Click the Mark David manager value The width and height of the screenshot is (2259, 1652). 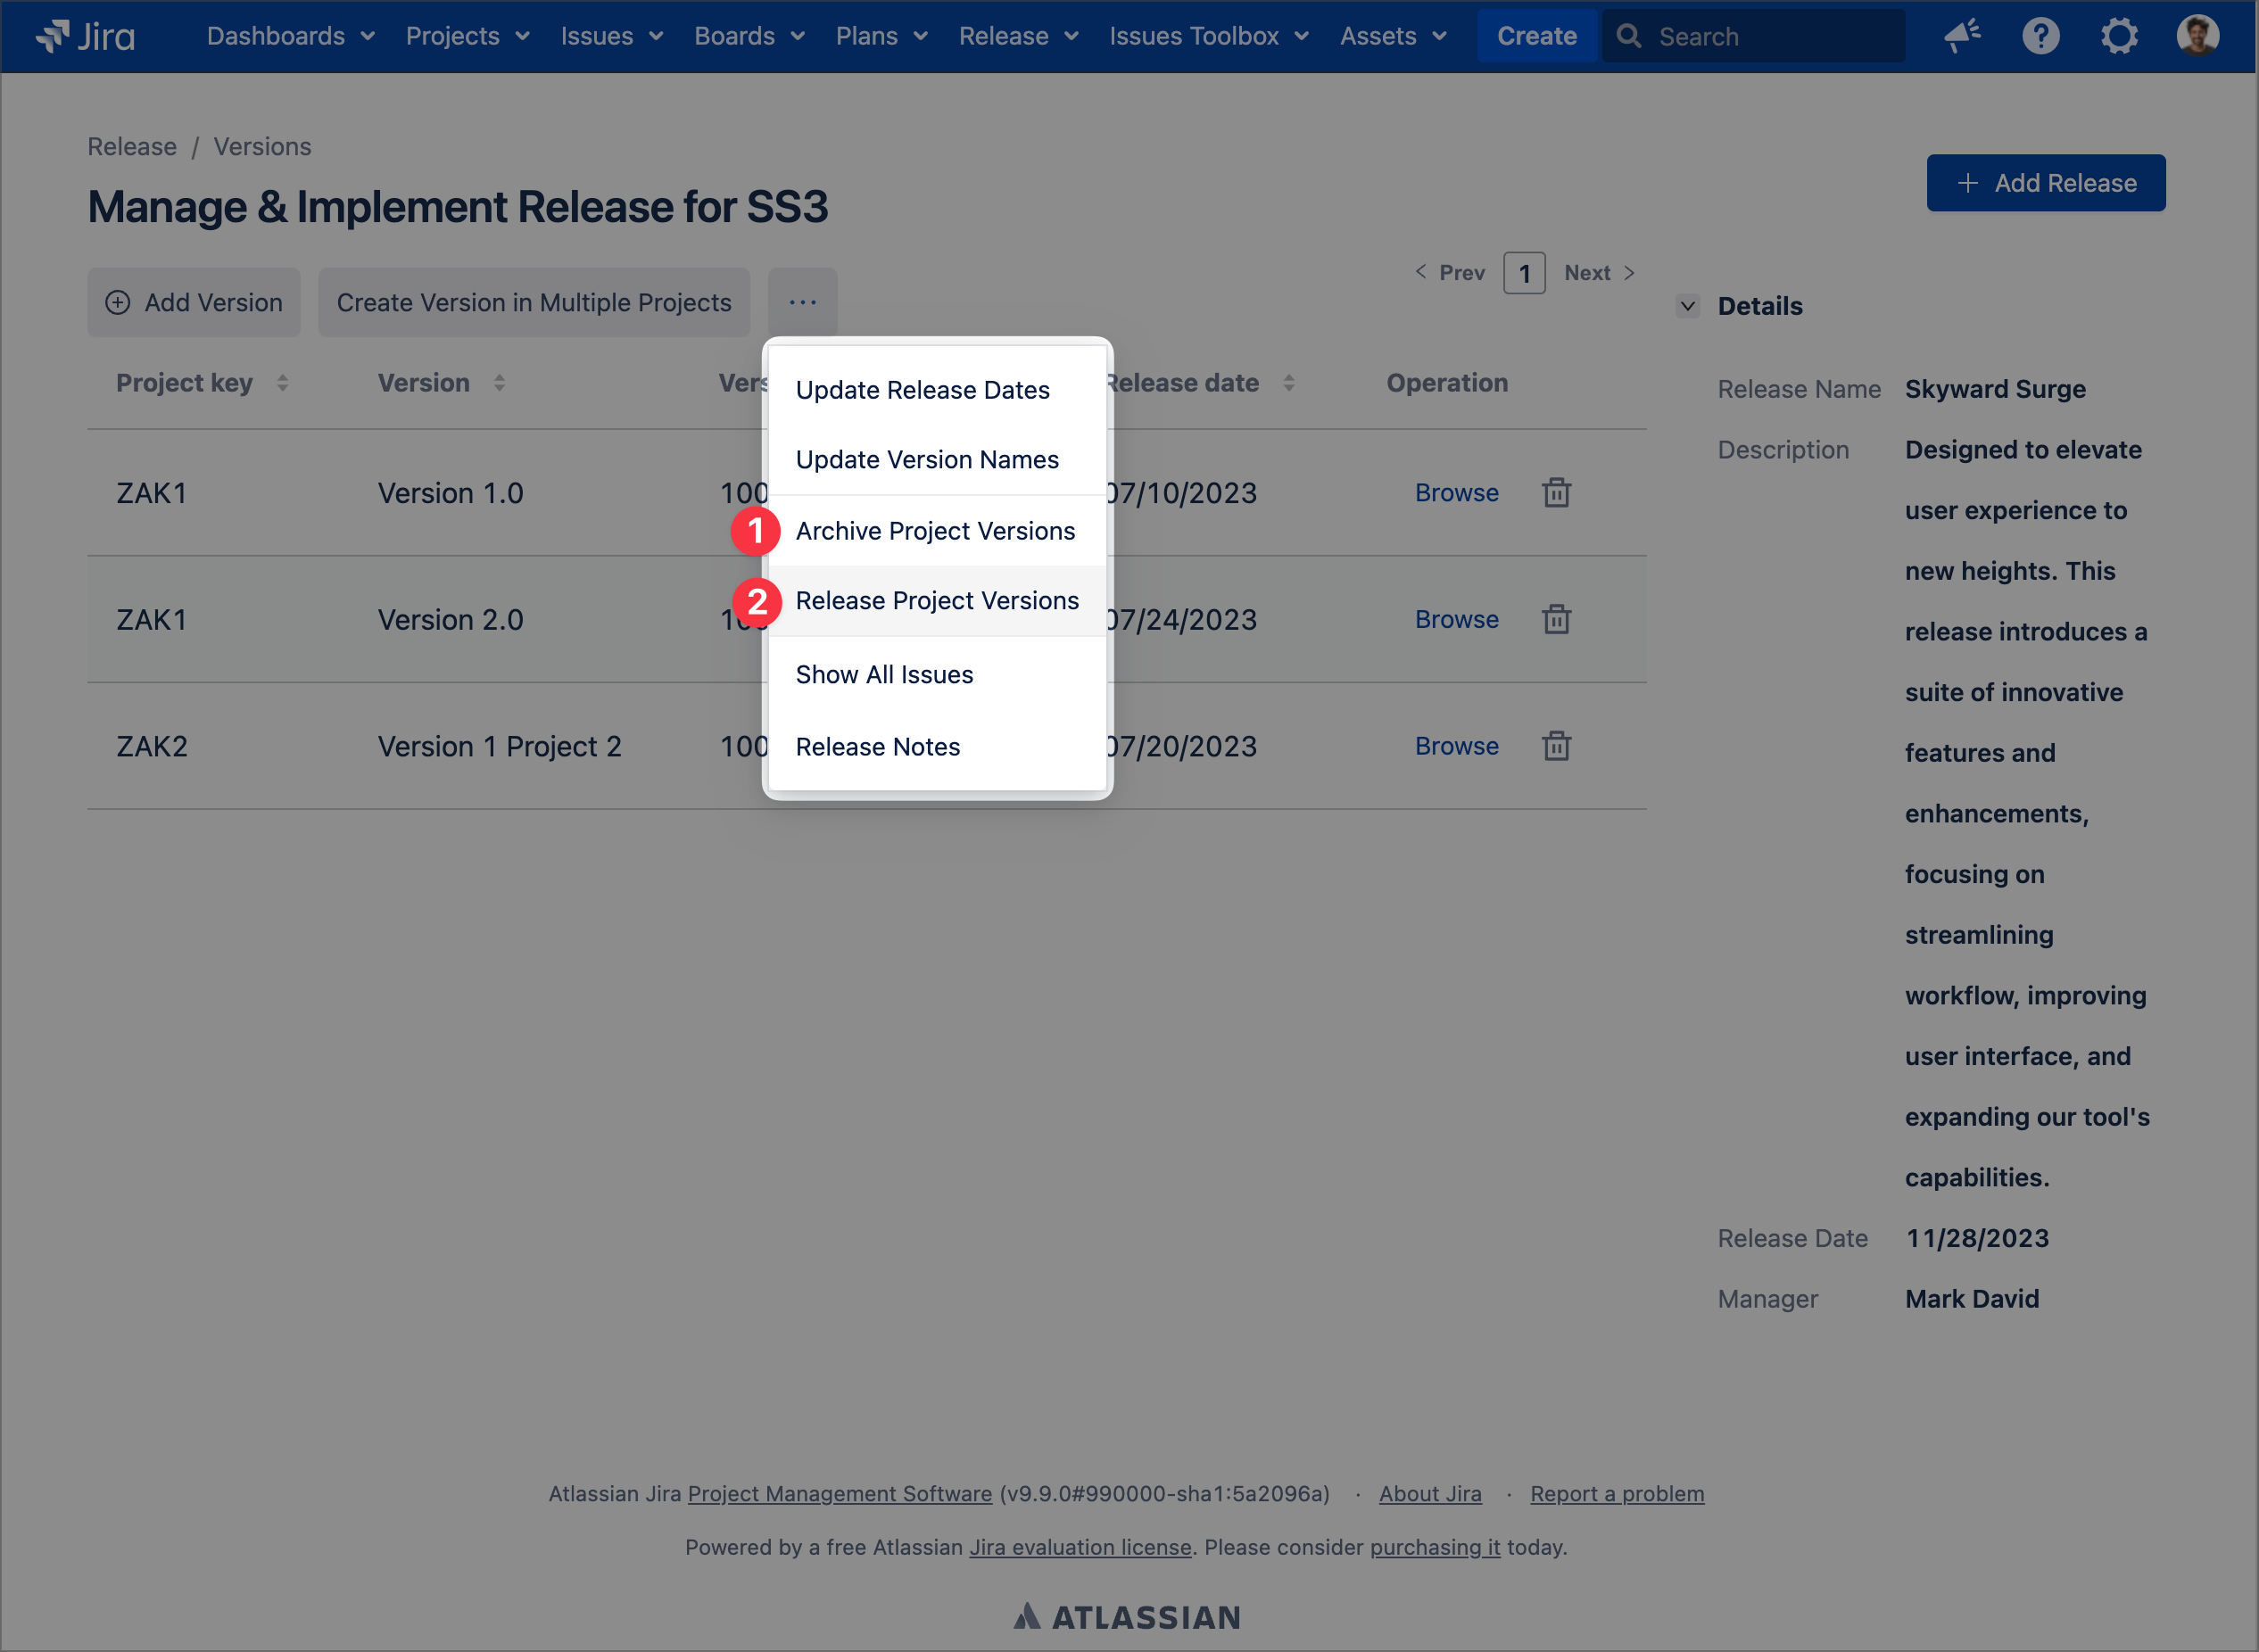[x=1971, y=1298]
